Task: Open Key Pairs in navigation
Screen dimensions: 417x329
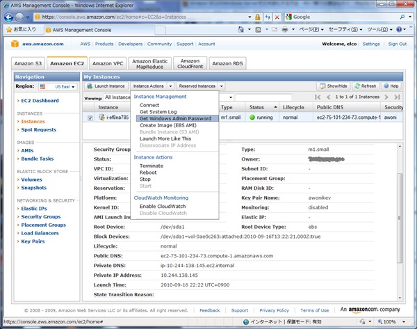Action: click(x=33, y=241)
